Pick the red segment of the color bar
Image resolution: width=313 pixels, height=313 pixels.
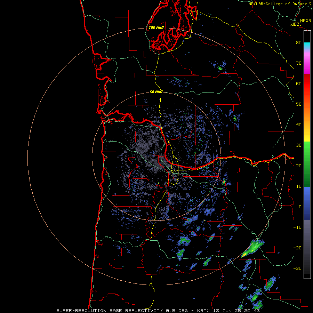pyautogui.click(x=307, y=84)
